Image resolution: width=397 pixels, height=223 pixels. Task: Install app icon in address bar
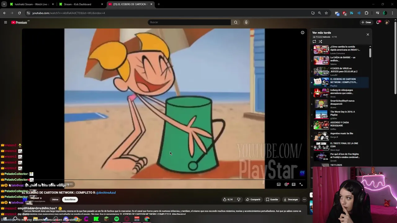pos(313,13)
